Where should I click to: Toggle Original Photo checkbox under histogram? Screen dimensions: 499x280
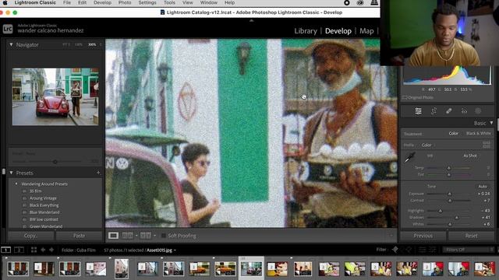click(x=405, y=97)
